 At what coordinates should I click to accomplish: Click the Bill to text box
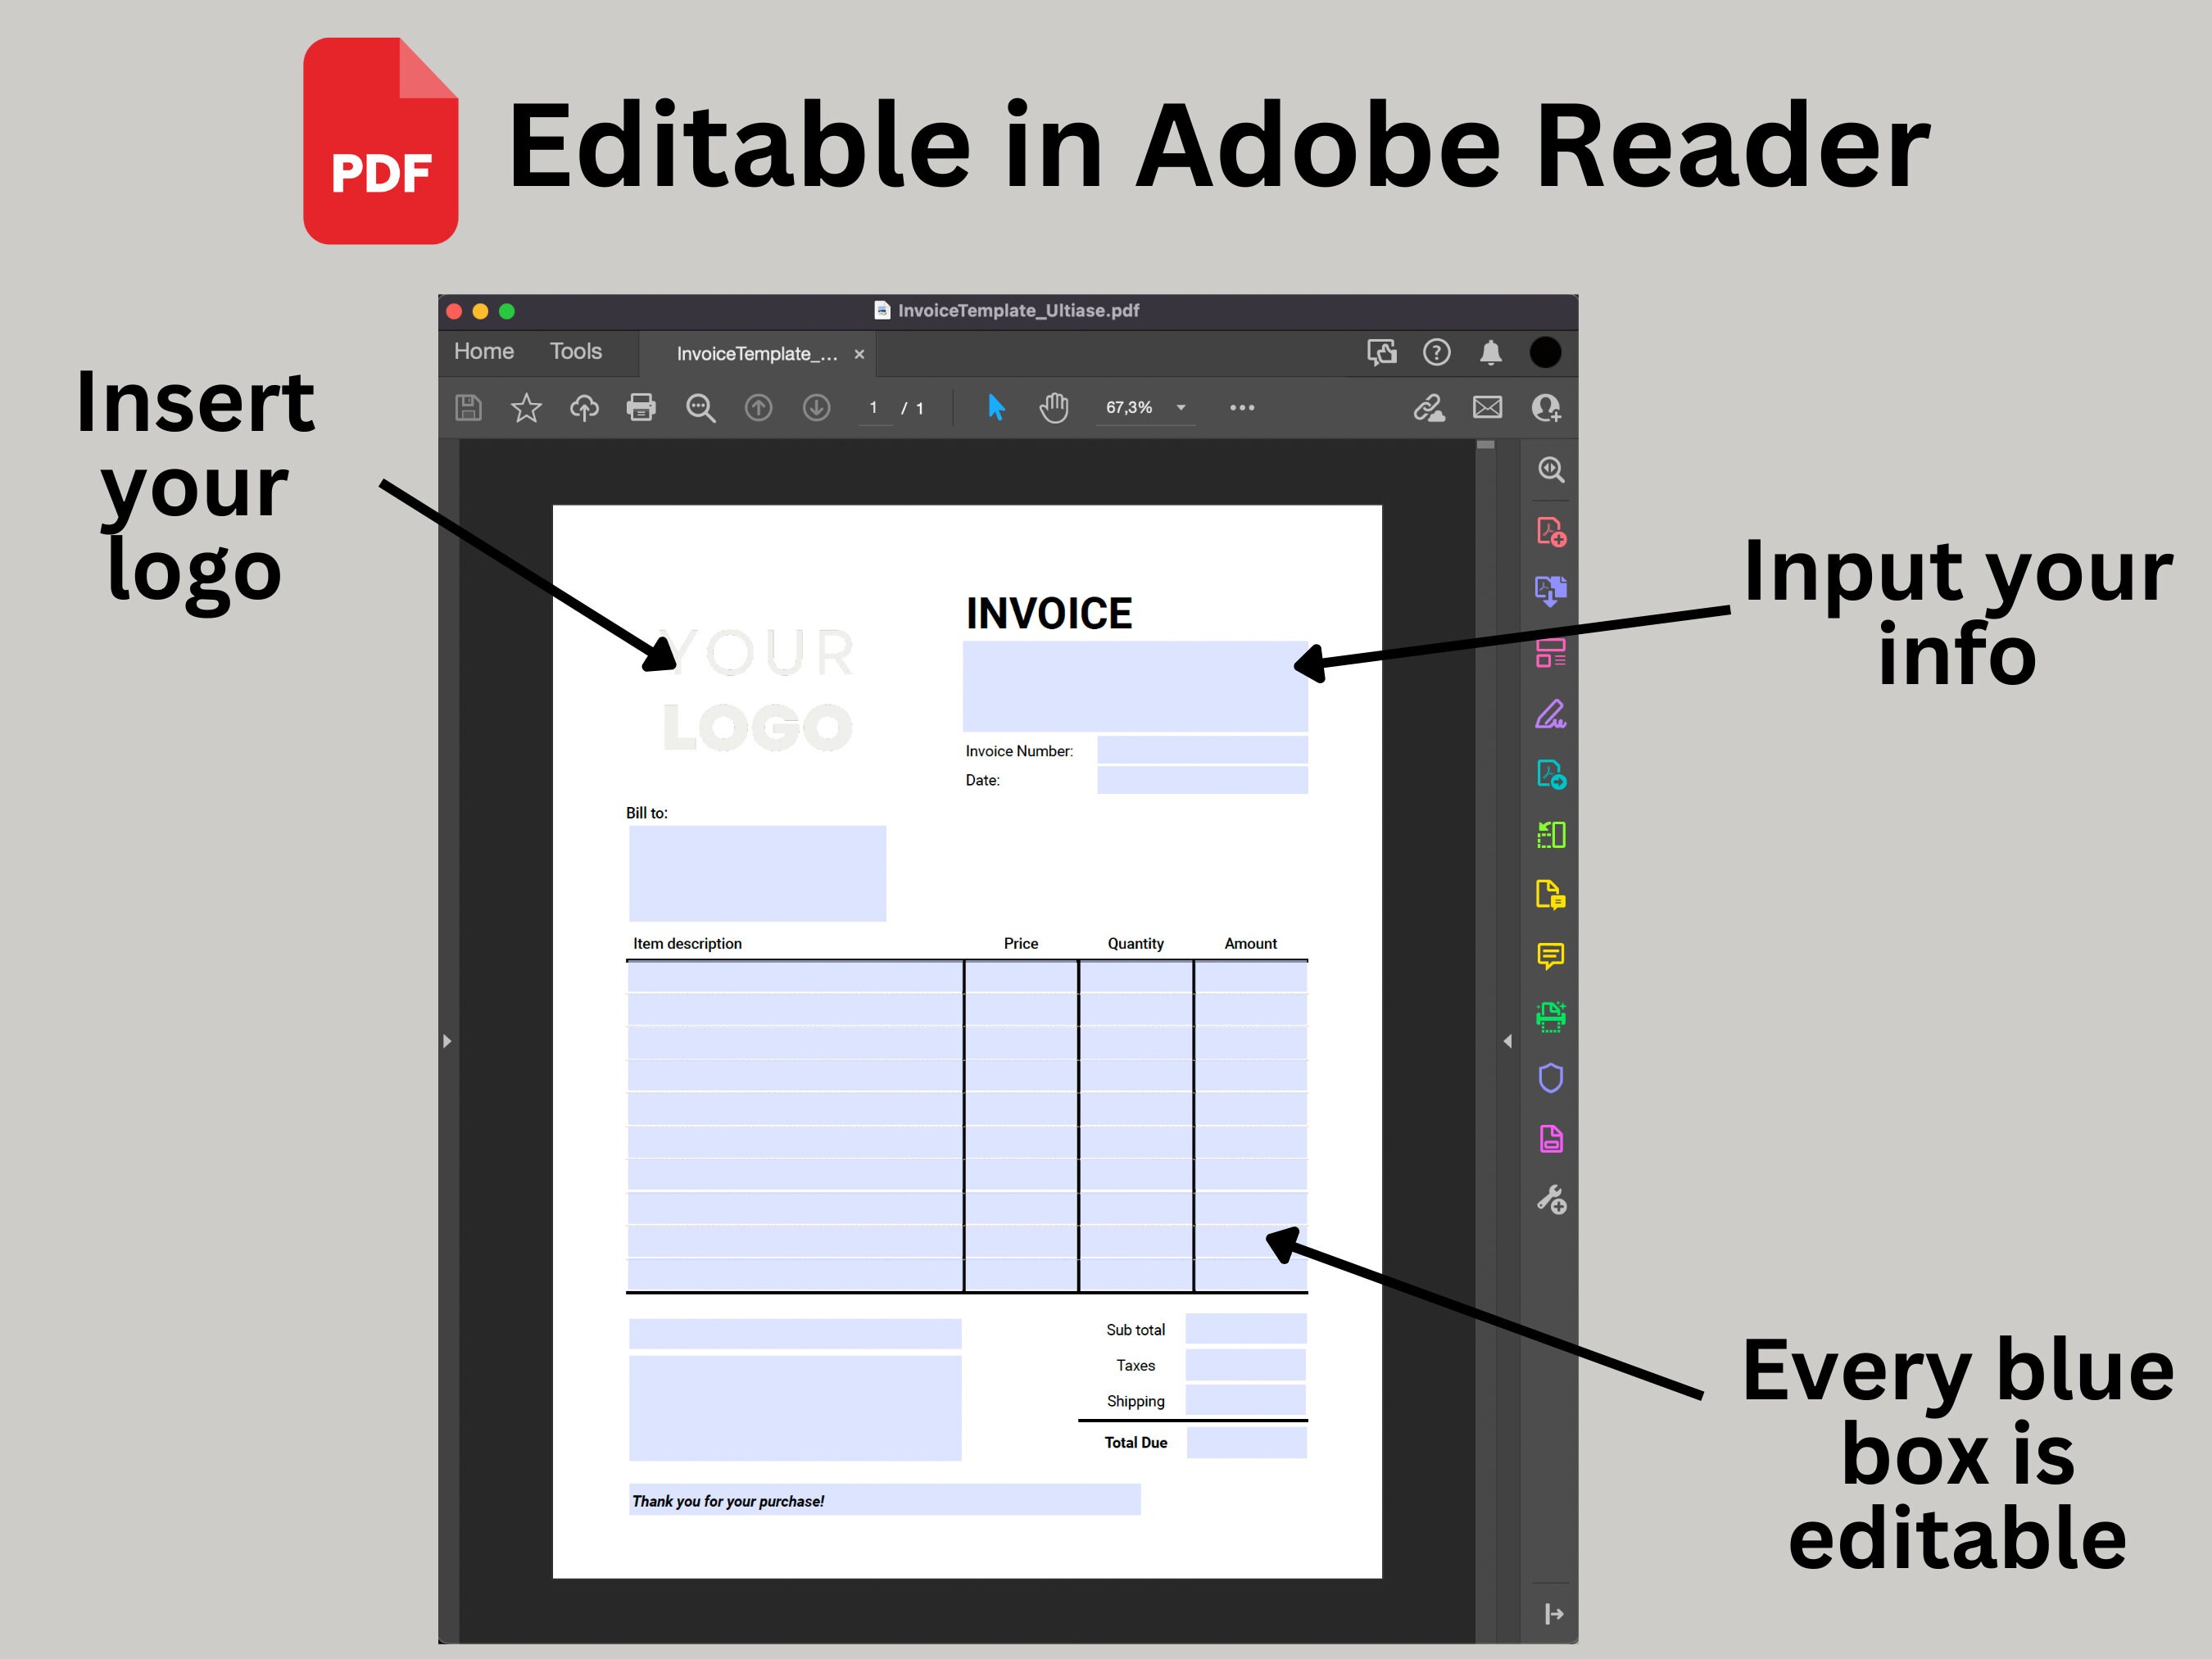pos(757,873)
